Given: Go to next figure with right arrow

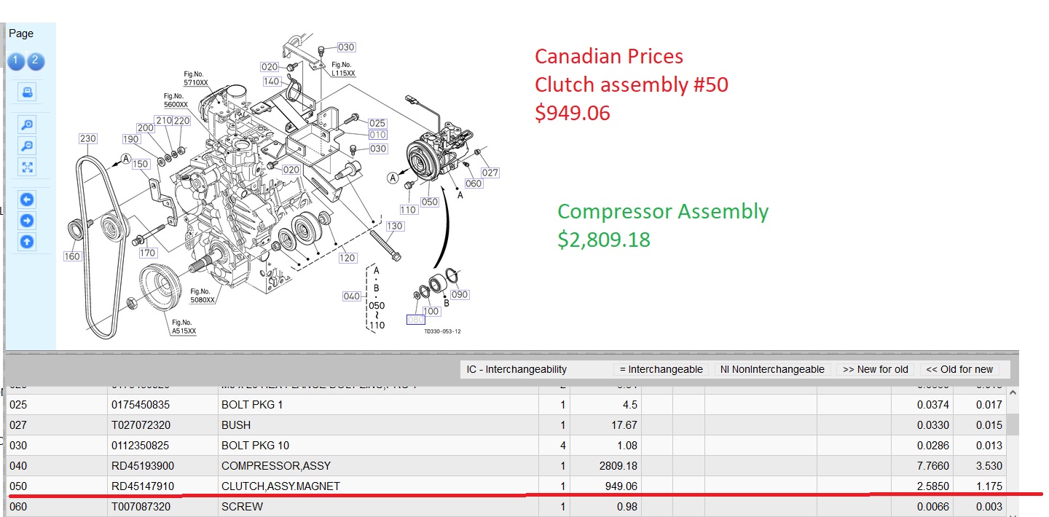Looking at the screenshot, I should tap(27, 221).
